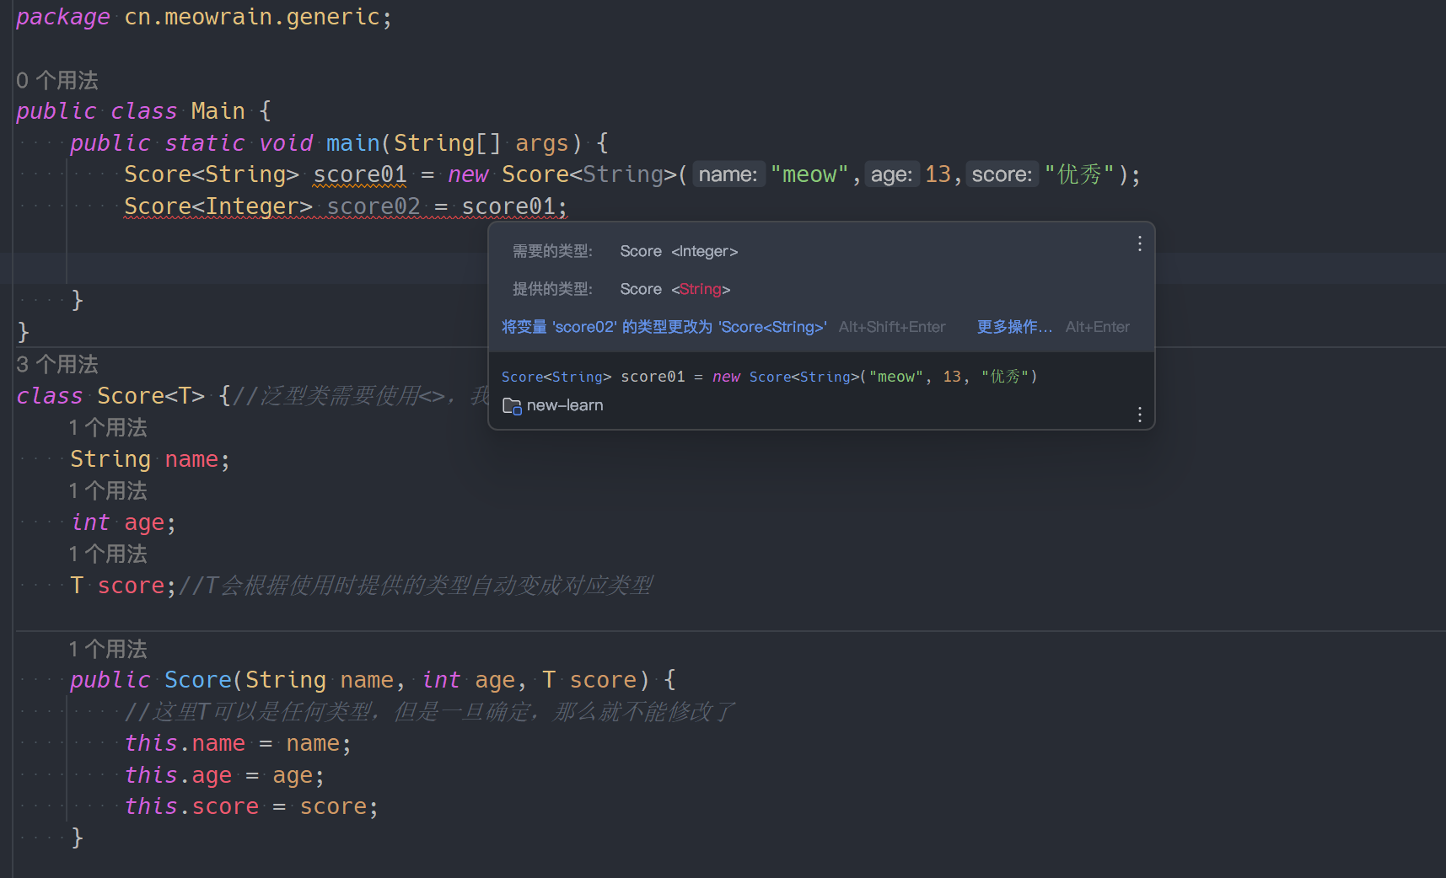Click the "1 个用法" hint above the Score constructor

(x=108, y=650)
